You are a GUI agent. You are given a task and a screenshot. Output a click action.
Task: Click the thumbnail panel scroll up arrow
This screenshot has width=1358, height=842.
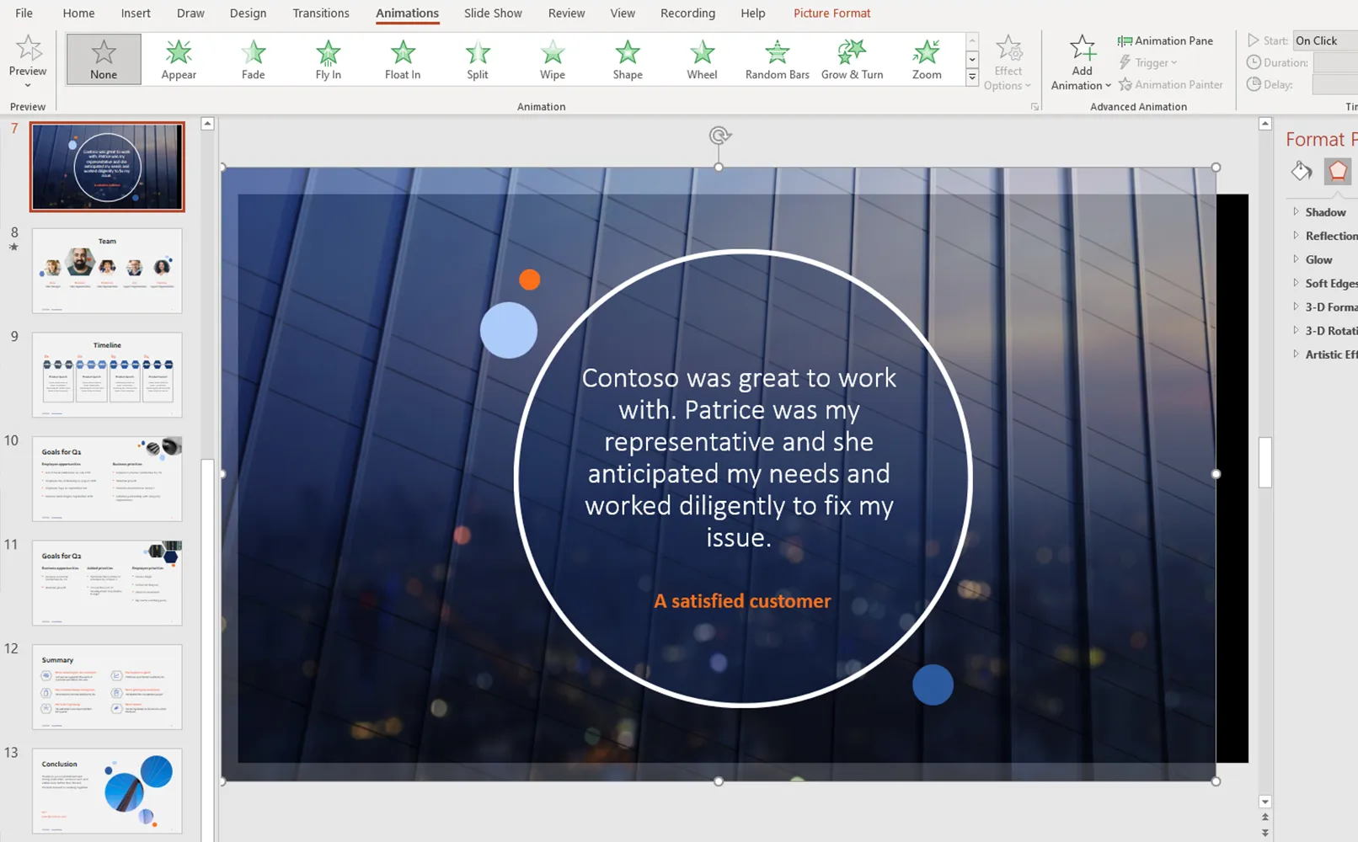point(207,124)
